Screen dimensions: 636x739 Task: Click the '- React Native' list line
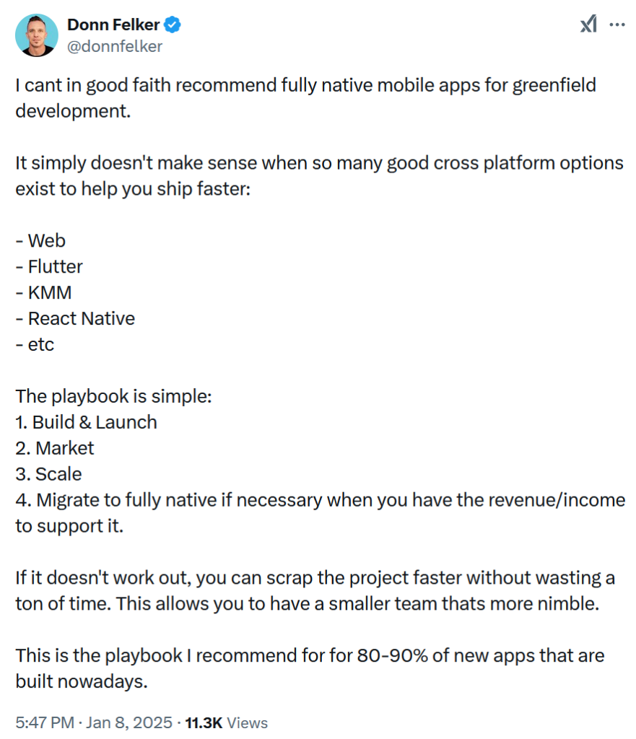click(75, 318)
